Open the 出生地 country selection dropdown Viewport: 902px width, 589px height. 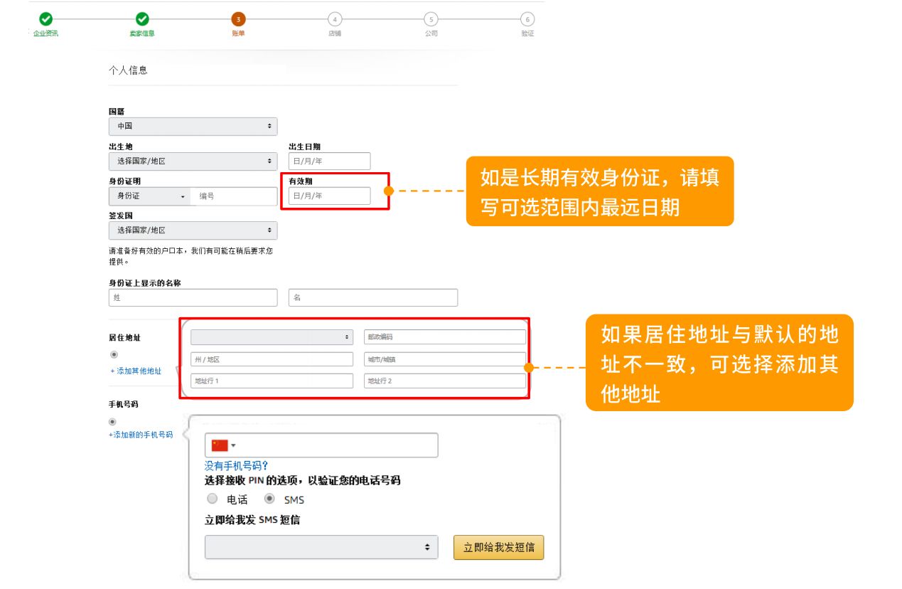click(192, 161)
